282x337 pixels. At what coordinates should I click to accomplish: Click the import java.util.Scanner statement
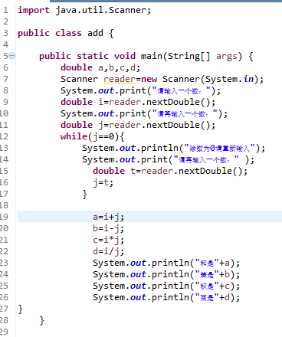click(84, 11)
